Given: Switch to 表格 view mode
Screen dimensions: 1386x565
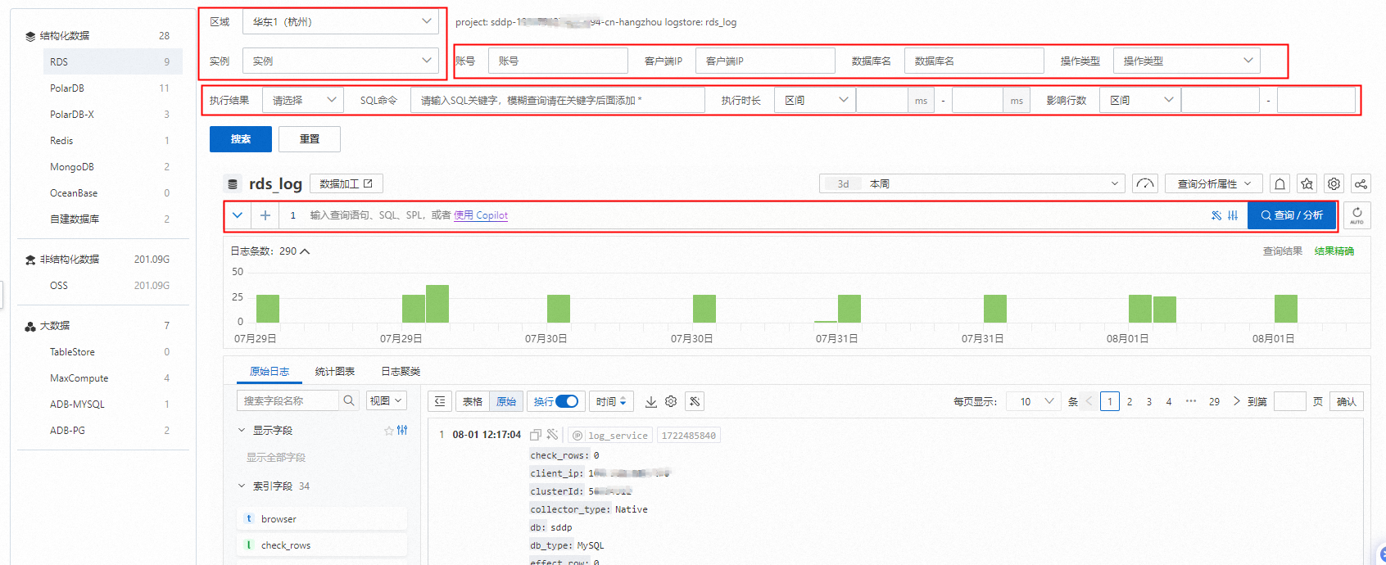Looking at the screenshot, I should click(x=473, y=401).
